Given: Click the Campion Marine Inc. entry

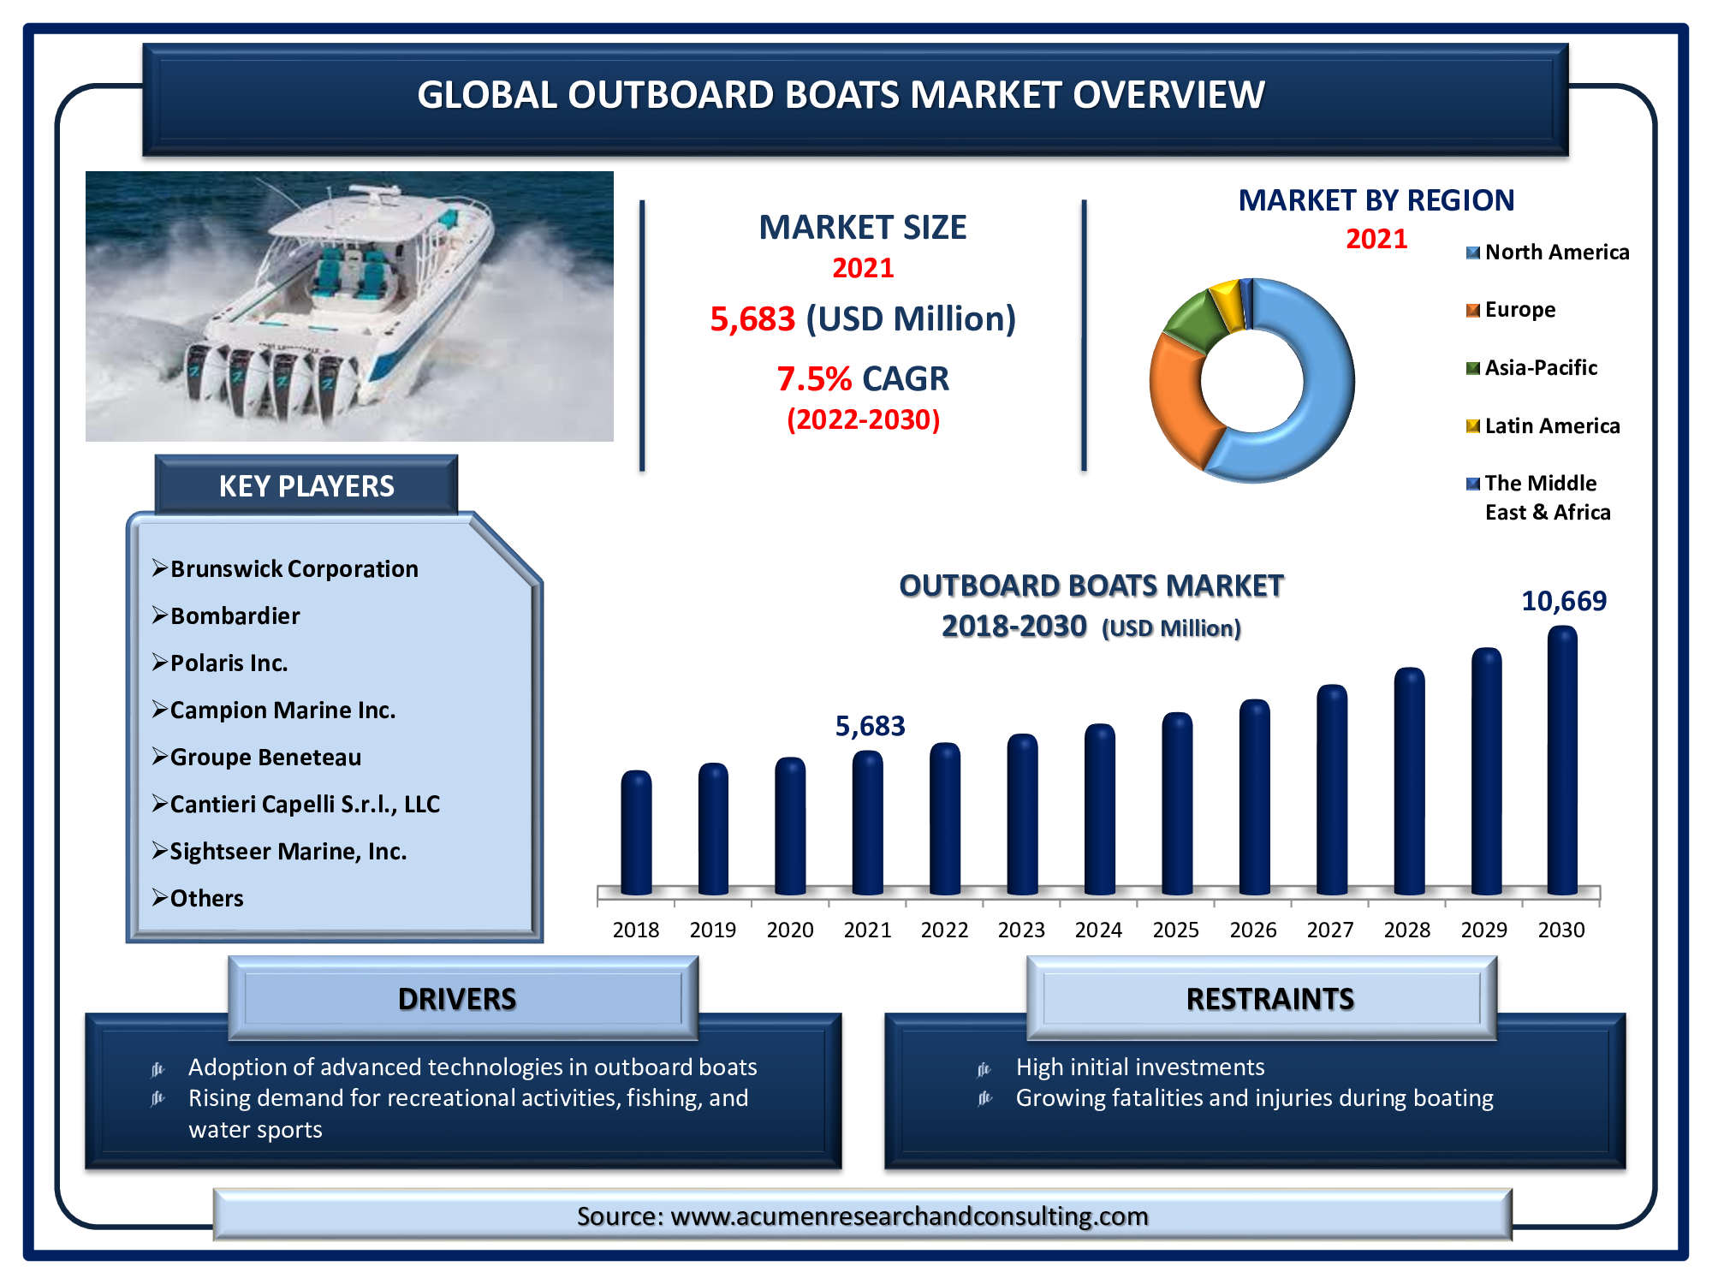Looking at the screenshot, I should [283, 710].
